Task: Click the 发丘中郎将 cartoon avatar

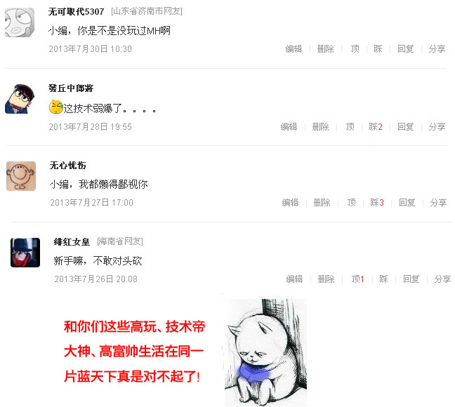Action: [20, 99]
